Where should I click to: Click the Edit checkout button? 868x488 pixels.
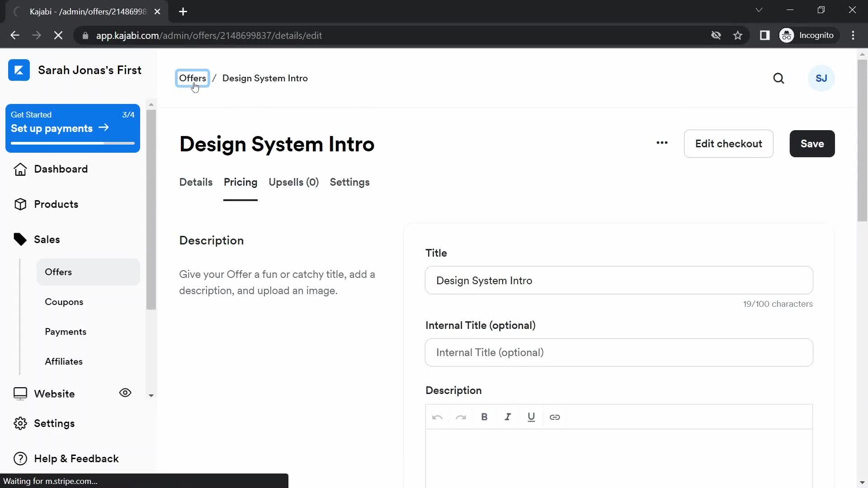click(x=728, y=144)
